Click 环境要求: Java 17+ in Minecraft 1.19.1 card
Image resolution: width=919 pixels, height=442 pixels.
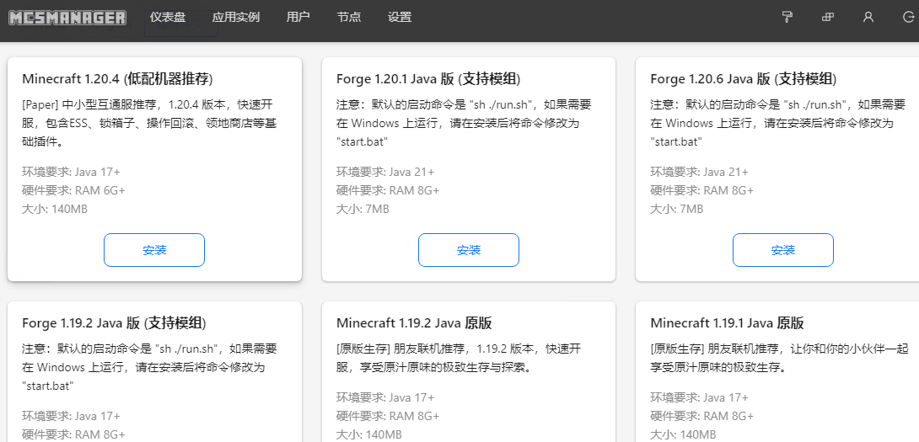coord(699,397)
